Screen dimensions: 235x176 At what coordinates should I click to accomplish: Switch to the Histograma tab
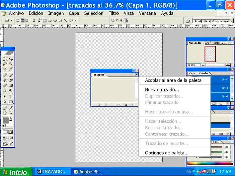point(219,43)
